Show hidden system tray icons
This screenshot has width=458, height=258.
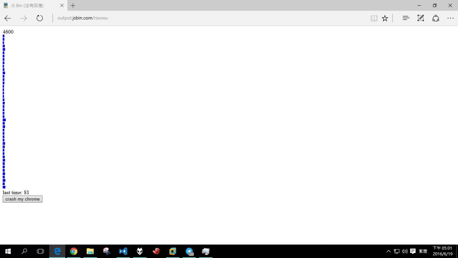click(389, 251)
